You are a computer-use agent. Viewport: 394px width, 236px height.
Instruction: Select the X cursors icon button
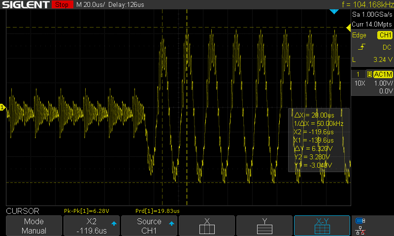coord(207,226)
